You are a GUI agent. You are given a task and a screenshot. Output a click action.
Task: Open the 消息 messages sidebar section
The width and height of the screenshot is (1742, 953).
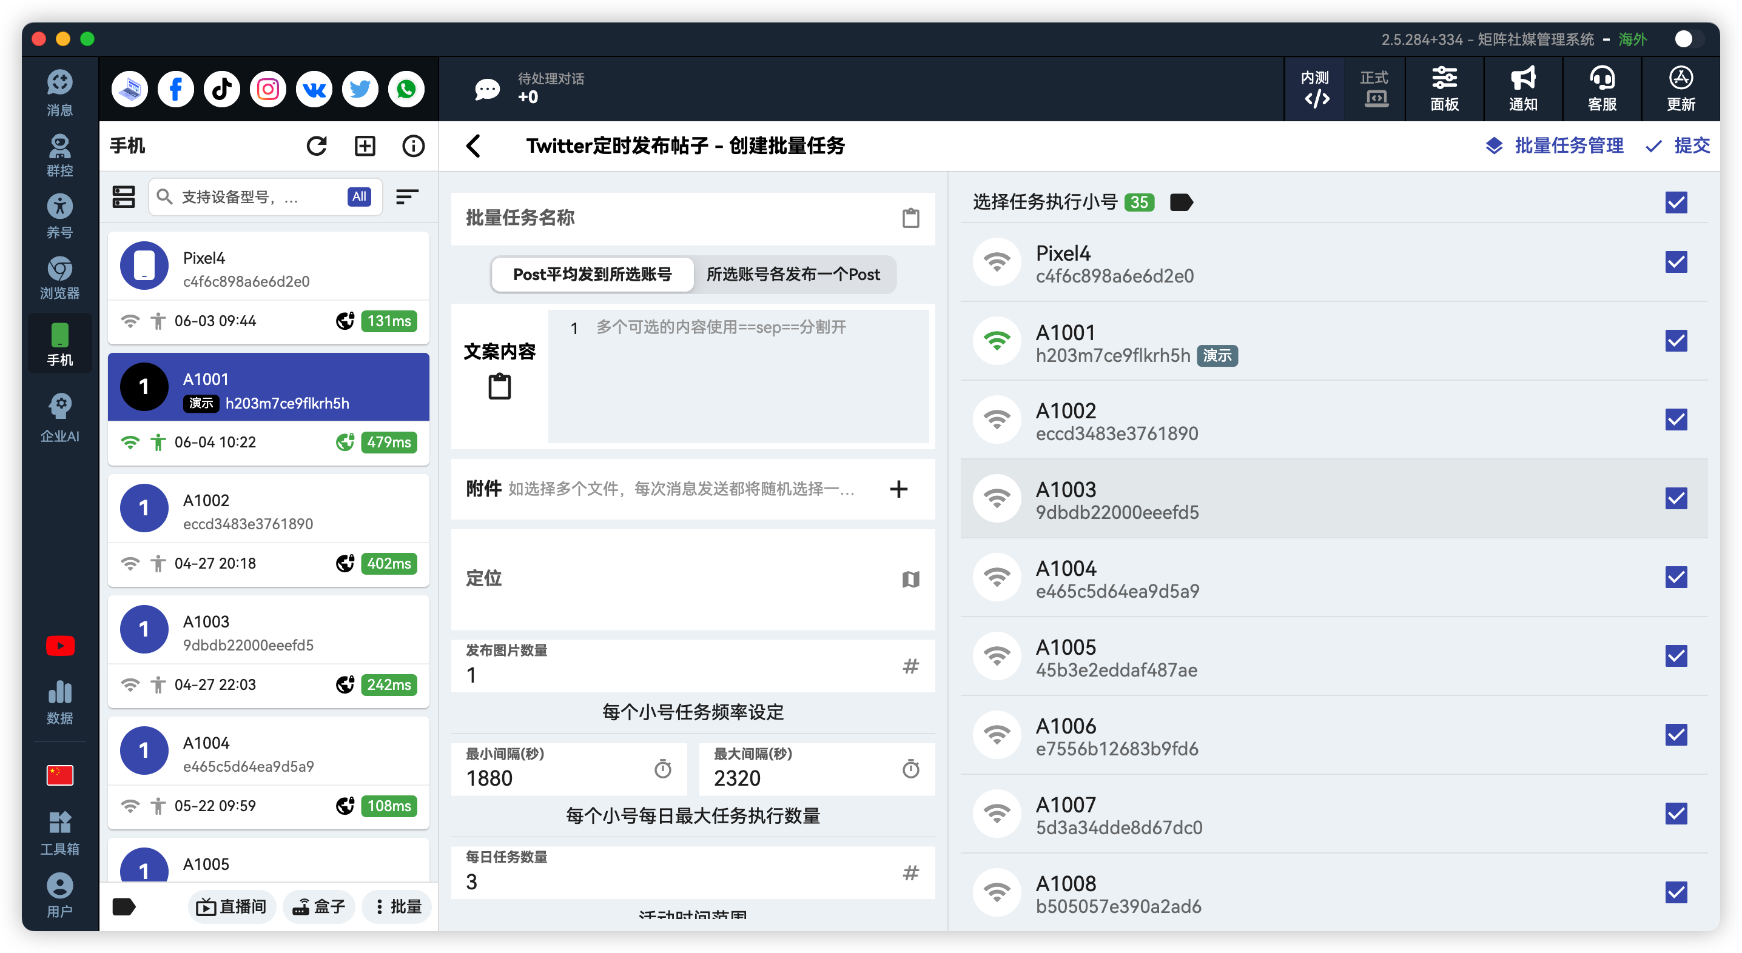59,93
